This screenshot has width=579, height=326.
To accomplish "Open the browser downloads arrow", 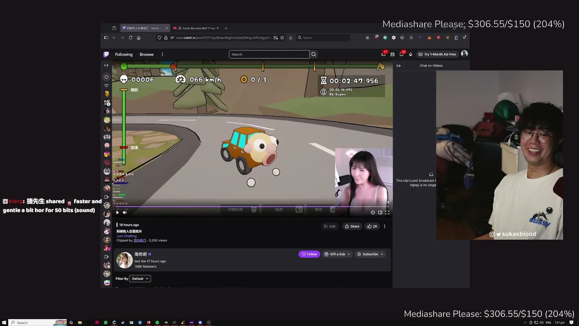I will (x=290, y=38).
